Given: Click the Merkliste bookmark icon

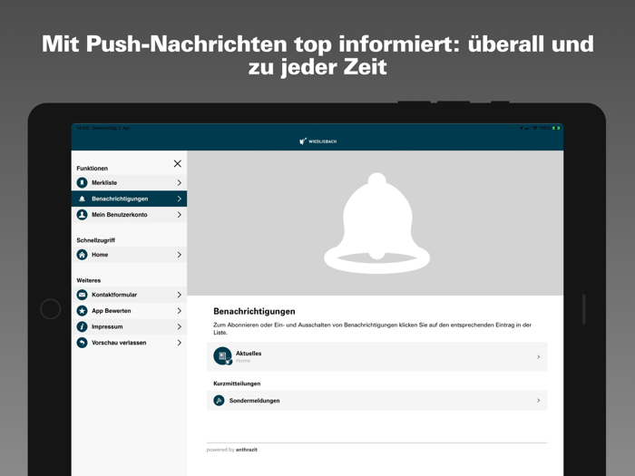Looking at the screenshot, I should click(82, 182).
